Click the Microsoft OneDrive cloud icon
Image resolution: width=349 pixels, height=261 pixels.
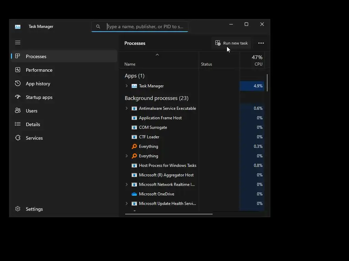coord(134,194)
